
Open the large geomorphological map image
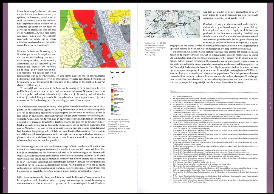tap(95, 39)
